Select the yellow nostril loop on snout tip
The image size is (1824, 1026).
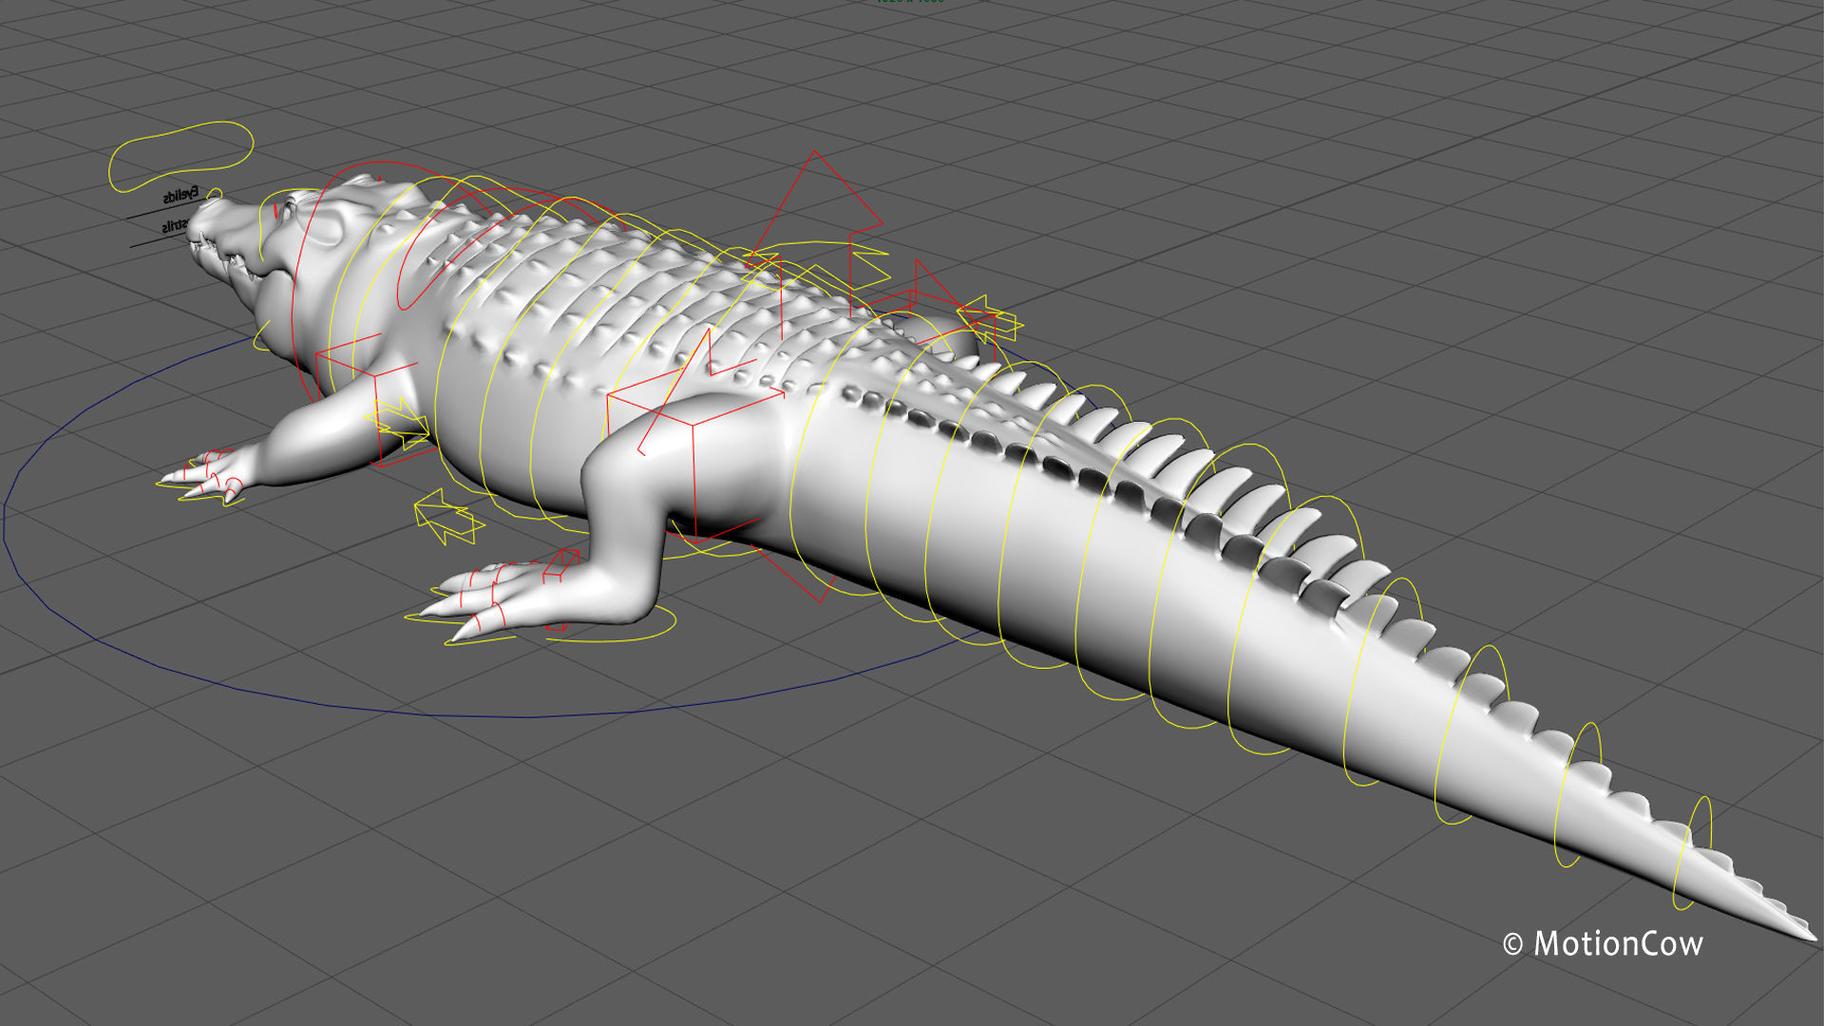[215, 193]
